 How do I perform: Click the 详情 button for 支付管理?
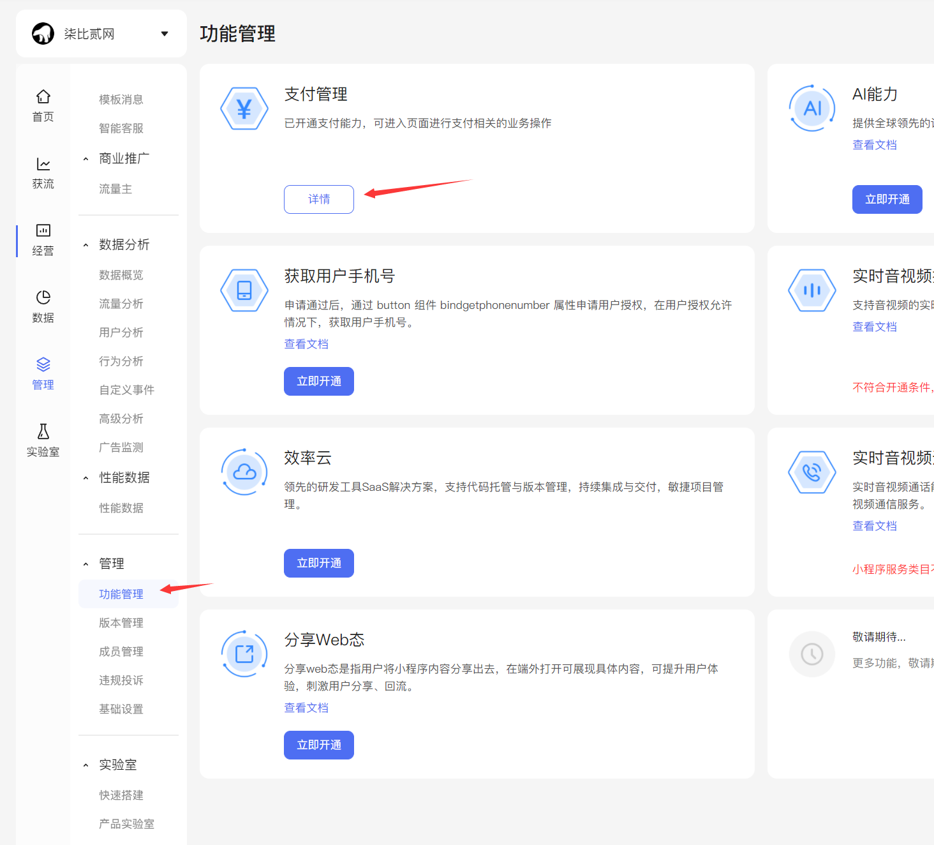pyautogui.click(x=318, y=199)
